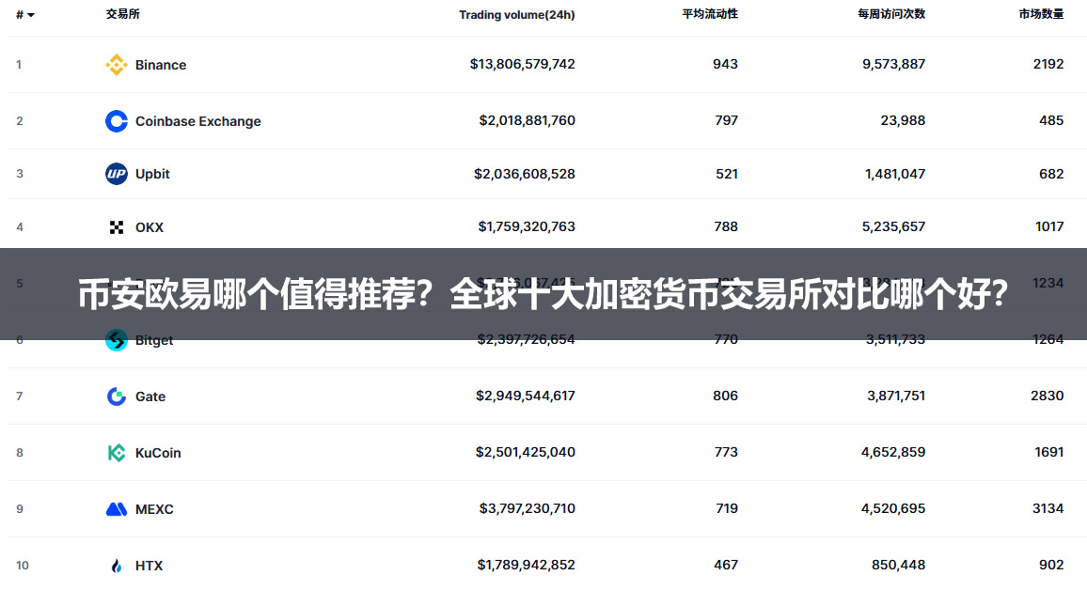Sort by 市场数量 column header
Viewport: 1087px width, 591px height.
click(x=1041, y=14)
